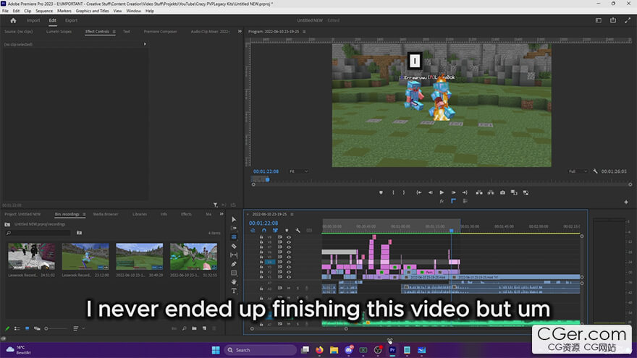Screen dimensions: 637x358
Task: Toggle fullscreen video icon at top right
Action: 628,20
